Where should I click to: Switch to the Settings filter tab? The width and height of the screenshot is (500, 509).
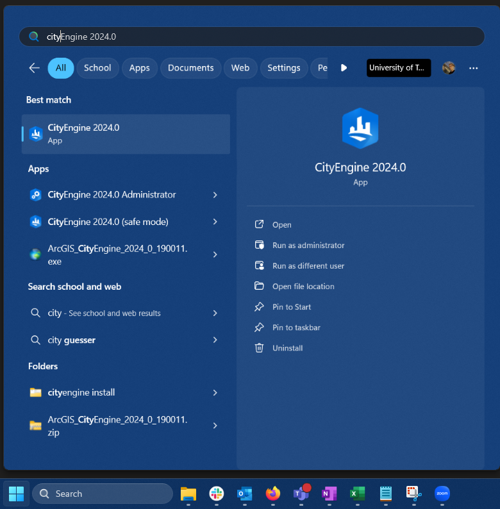(x=284, y=68)
